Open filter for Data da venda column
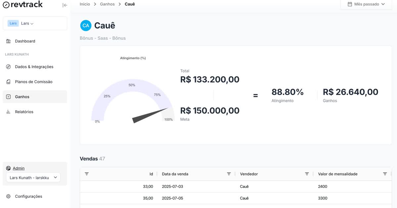Image resolution: width=397 pixels, height=208 pixels. (229, 174)
